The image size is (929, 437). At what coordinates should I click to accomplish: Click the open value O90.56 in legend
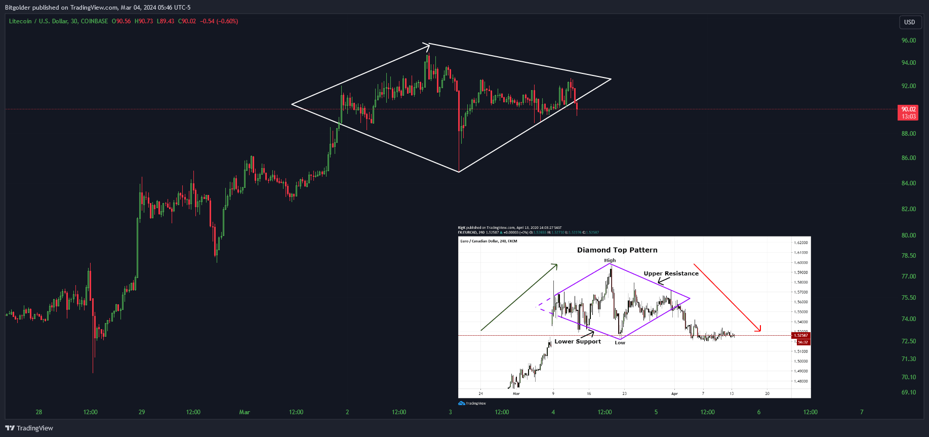122,21
